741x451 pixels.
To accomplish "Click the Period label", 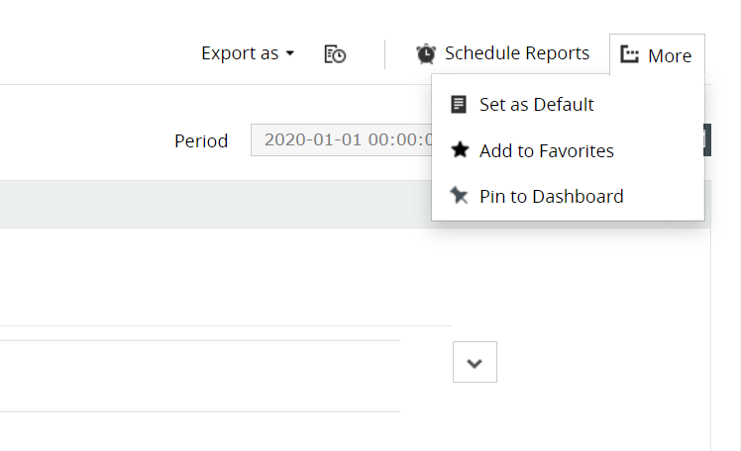I will tap(201, 140).
